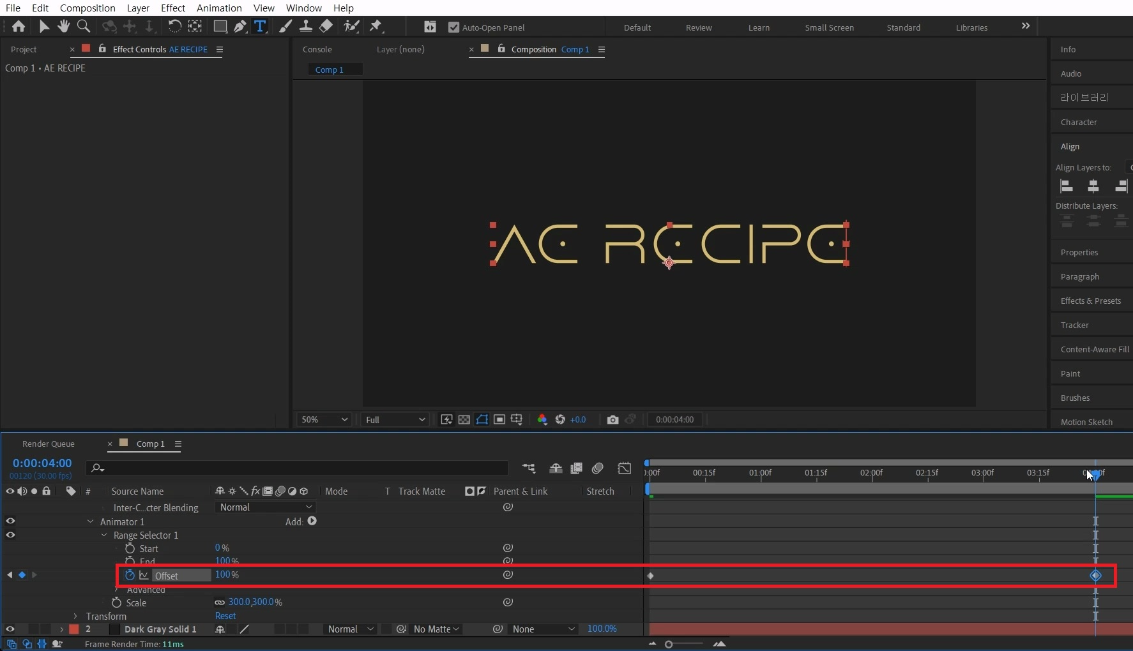
Task: Open the Character panel
Action: (1079, 122)
